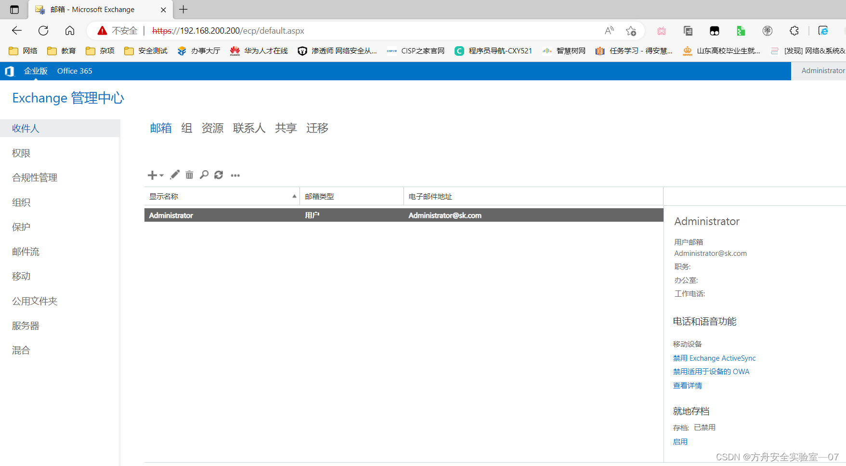Open the 网络 bookmarks folder
Viewport: 846px width, 466px height.
click(23, 51)
